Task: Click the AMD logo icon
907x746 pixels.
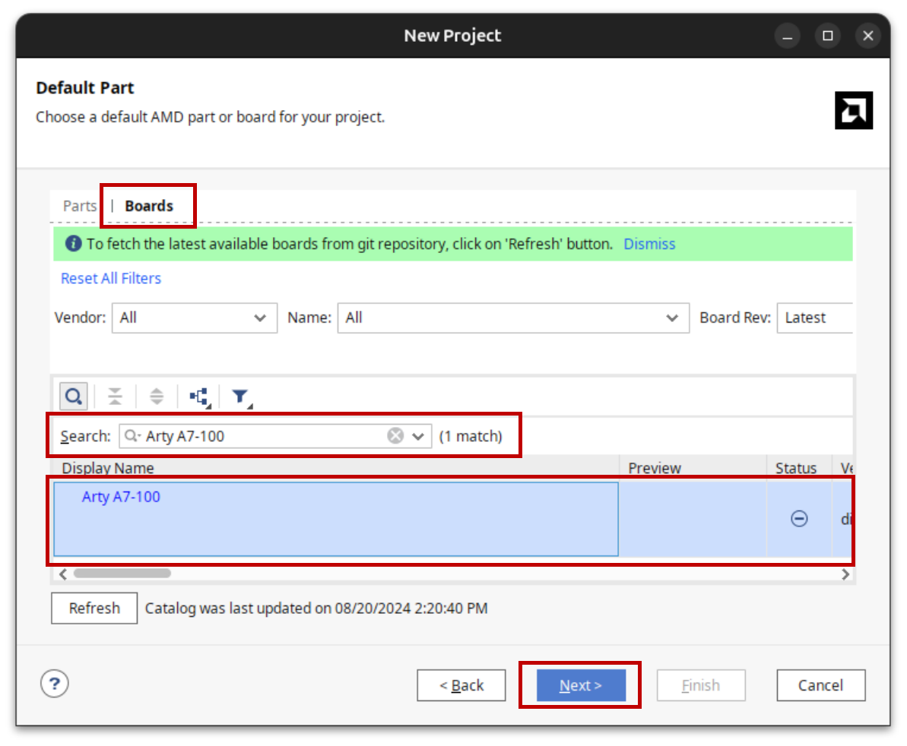Action: 854,110
